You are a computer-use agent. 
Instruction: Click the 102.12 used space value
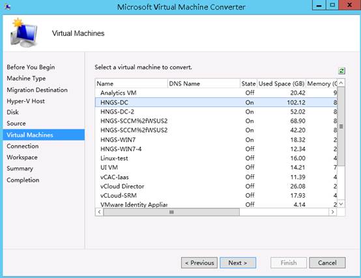(x=296, y=102)
